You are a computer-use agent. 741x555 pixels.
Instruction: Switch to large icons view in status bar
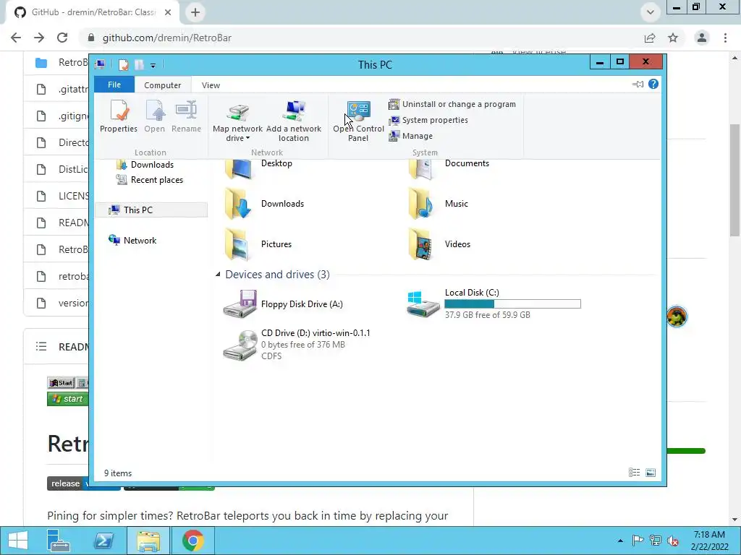coord(651,473)
